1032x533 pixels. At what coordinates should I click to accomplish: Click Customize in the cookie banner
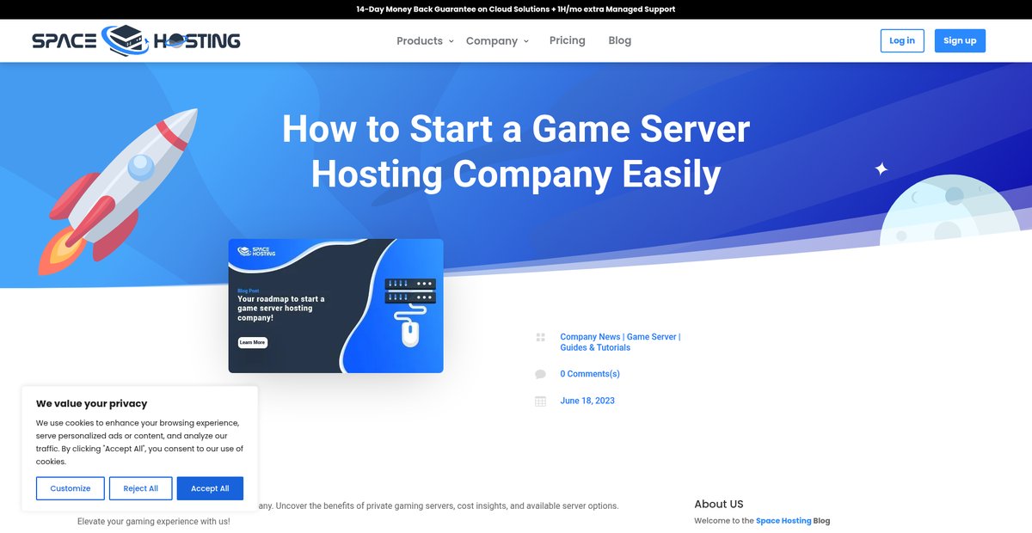[x=71, y=488]
